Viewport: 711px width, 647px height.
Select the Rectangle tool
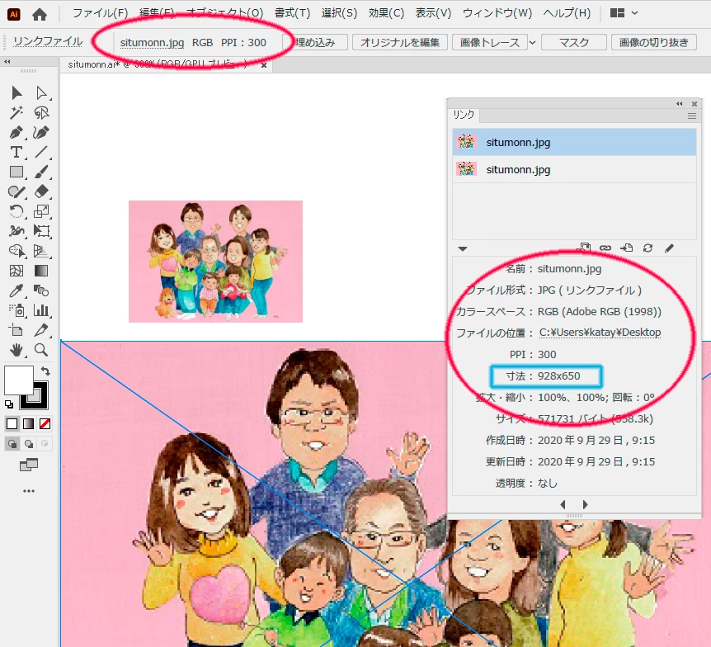pos(16,172)
